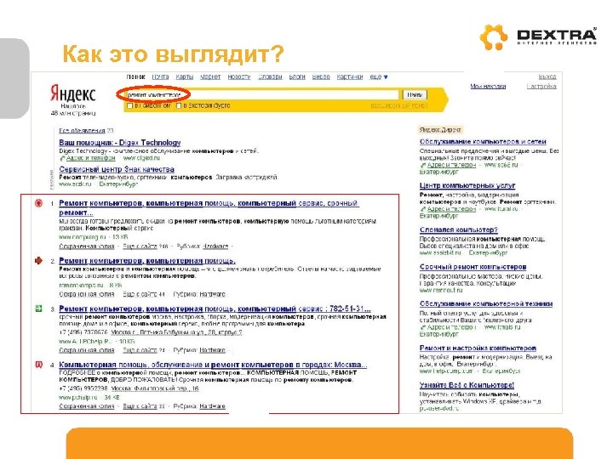Open ad 'Узнайте Всё о Компьютере!'
This screenshot has height=459, width=613.
click(467, 385)
